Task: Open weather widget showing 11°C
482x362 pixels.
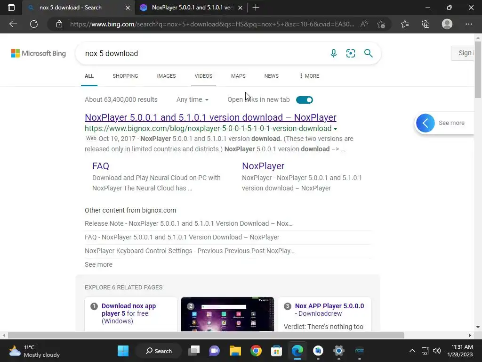Action: pos(34,351)
